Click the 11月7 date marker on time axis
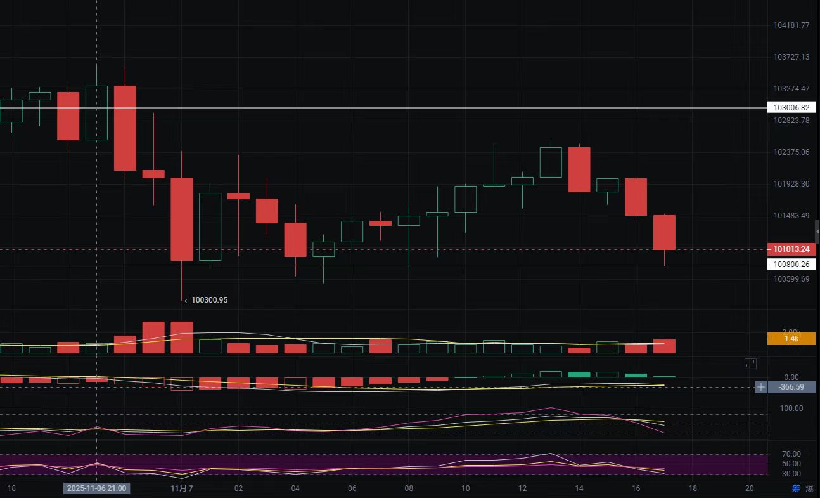This screenshot has height=498, width=820. (182, 488)
